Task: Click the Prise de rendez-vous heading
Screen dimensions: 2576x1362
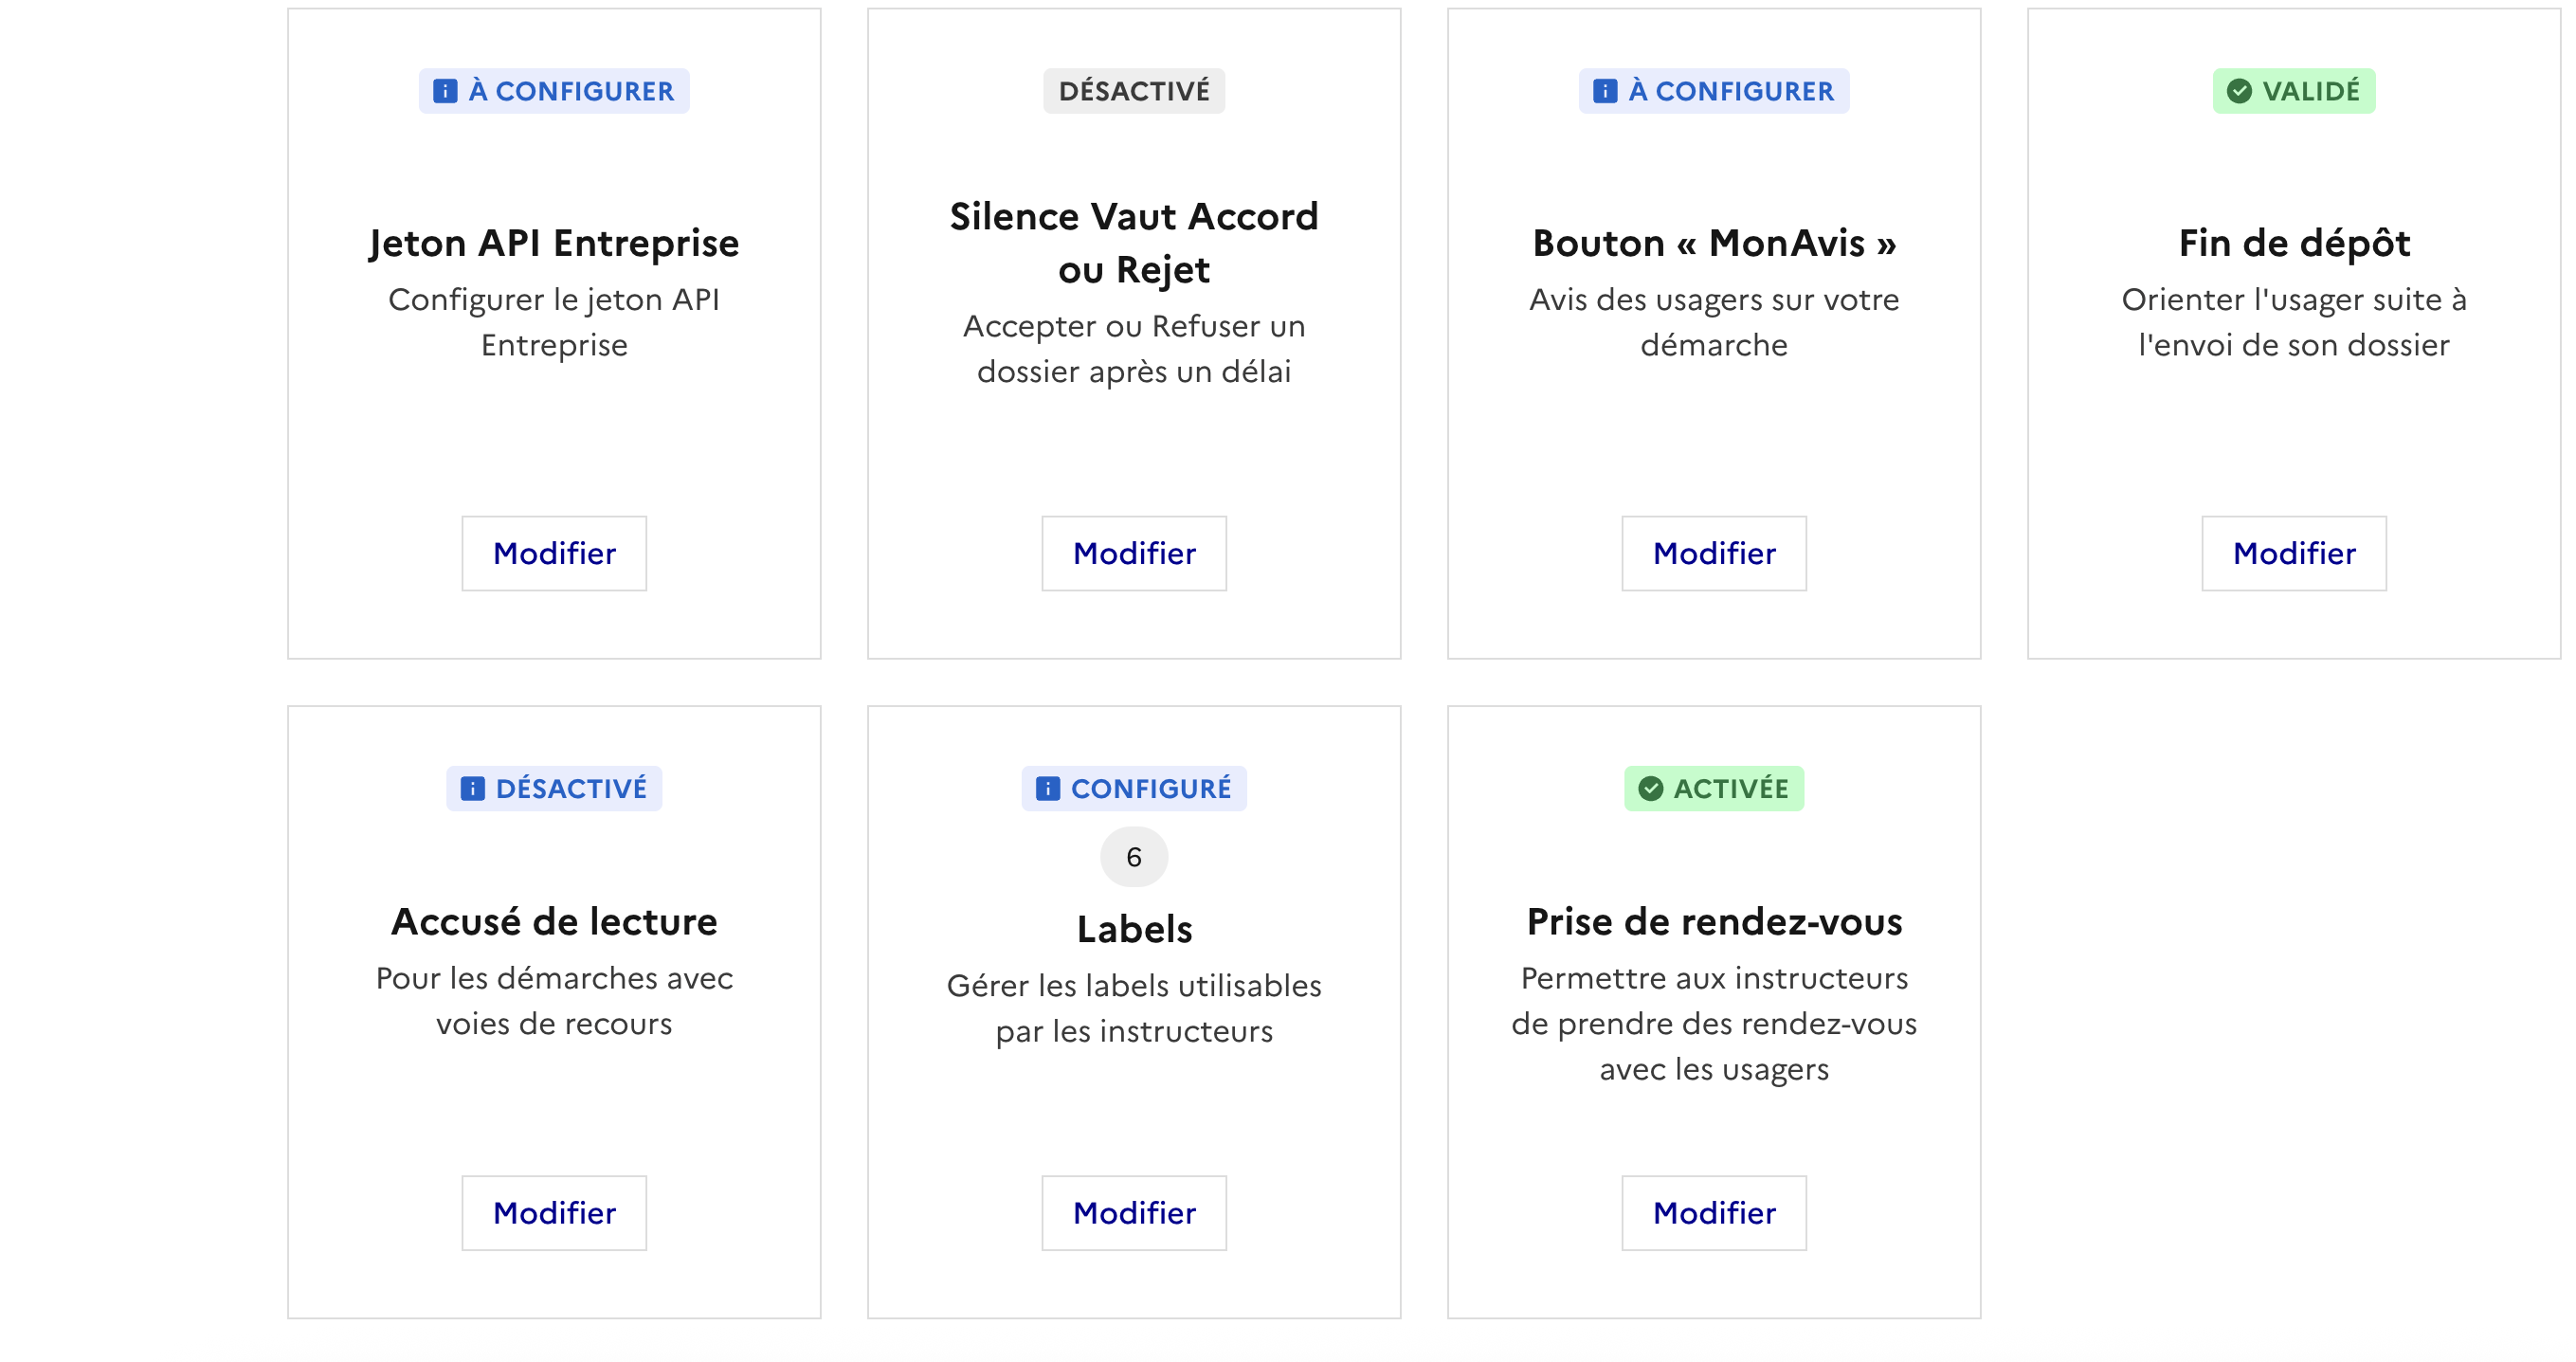Action: click(1713, 921)
